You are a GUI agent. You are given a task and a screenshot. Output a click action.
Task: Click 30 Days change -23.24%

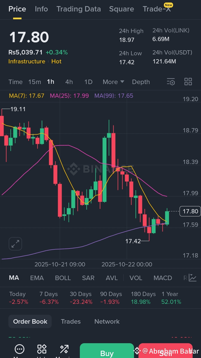[81, 302]
